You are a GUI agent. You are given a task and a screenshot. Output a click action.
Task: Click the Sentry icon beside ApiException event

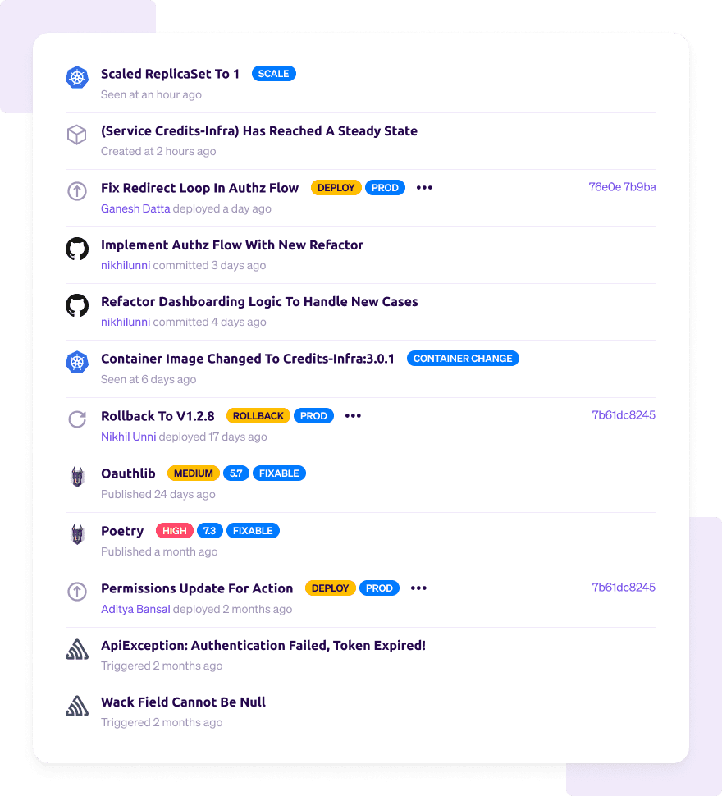coord(77,650)
